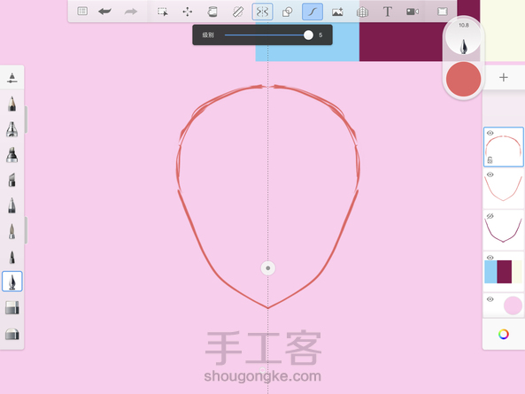Open the text tool (T icon)
Image resolution: width=525 pixels, height=394 pixels.
pos(388,12)
